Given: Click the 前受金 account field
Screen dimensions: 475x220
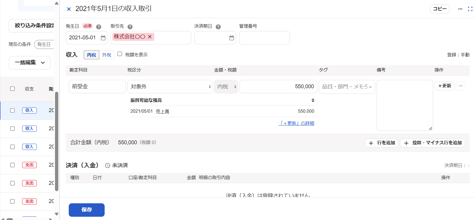Looking at the screenshot, I should tap(97, 86).
